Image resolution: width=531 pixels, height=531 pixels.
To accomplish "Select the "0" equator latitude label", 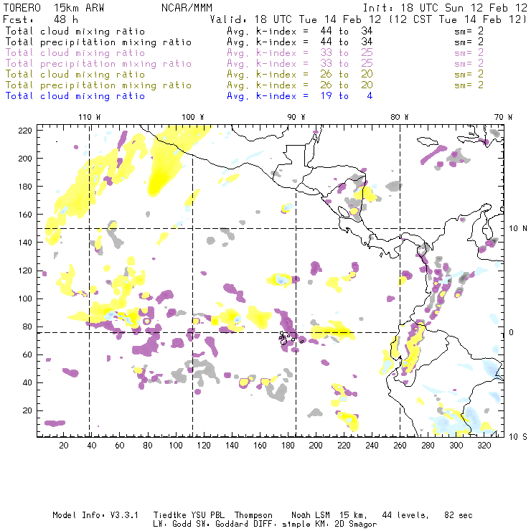I will [512, 332].
